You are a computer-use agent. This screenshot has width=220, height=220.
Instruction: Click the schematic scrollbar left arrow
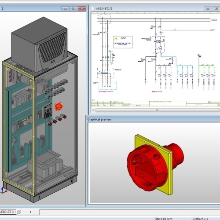pos(93,110)
